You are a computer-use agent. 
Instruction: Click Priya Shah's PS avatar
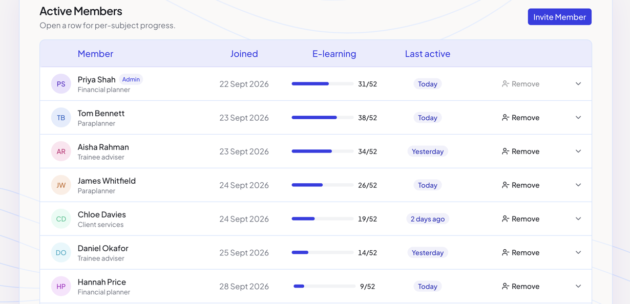click(x=61, y=84)
